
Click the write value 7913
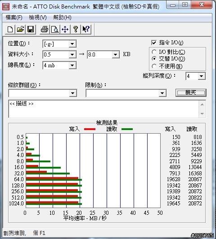coord(175,173)
